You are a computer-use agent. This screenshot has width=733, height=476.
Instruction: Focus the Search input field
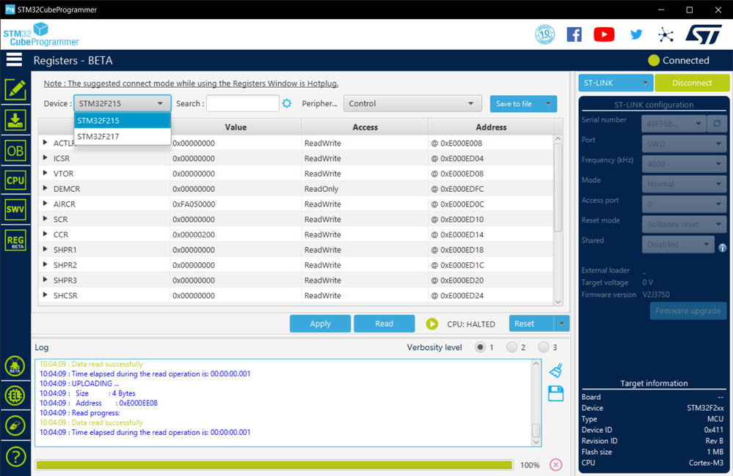243,103
